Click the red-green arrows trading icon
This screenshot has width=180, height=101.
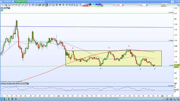pyautogui.click(x=2, y=10)
